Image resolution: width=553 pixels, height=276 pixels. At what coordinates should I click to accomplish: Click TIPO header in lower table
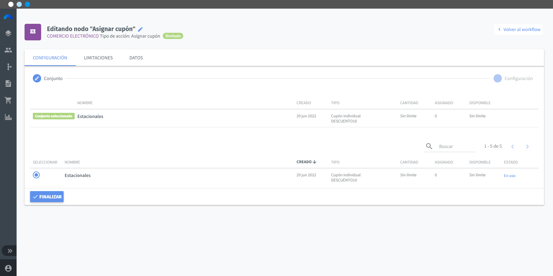tap(335, 162)
